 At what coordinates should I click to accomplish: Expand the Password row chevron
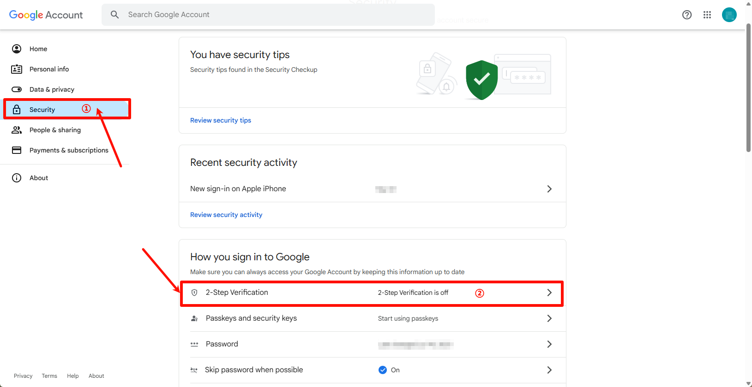[549, 344]
